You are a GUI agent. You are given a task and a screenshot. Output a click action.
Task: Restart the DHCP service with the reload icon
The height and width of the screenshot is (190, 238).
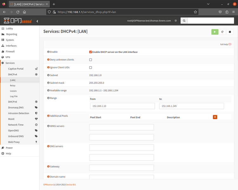[222, 32]
